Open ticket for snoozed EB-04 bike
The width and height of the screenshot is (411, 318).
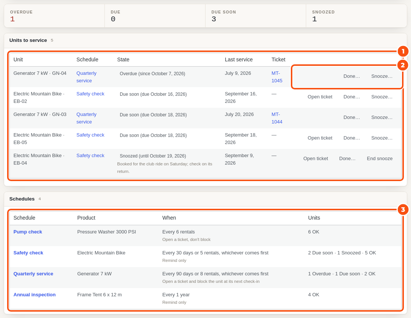316,159
